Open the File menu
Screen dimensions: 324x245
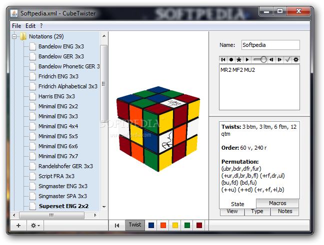pos(16,26)
